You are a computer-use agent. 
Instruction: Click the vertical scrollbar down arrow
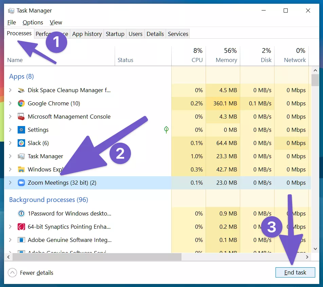315,249
